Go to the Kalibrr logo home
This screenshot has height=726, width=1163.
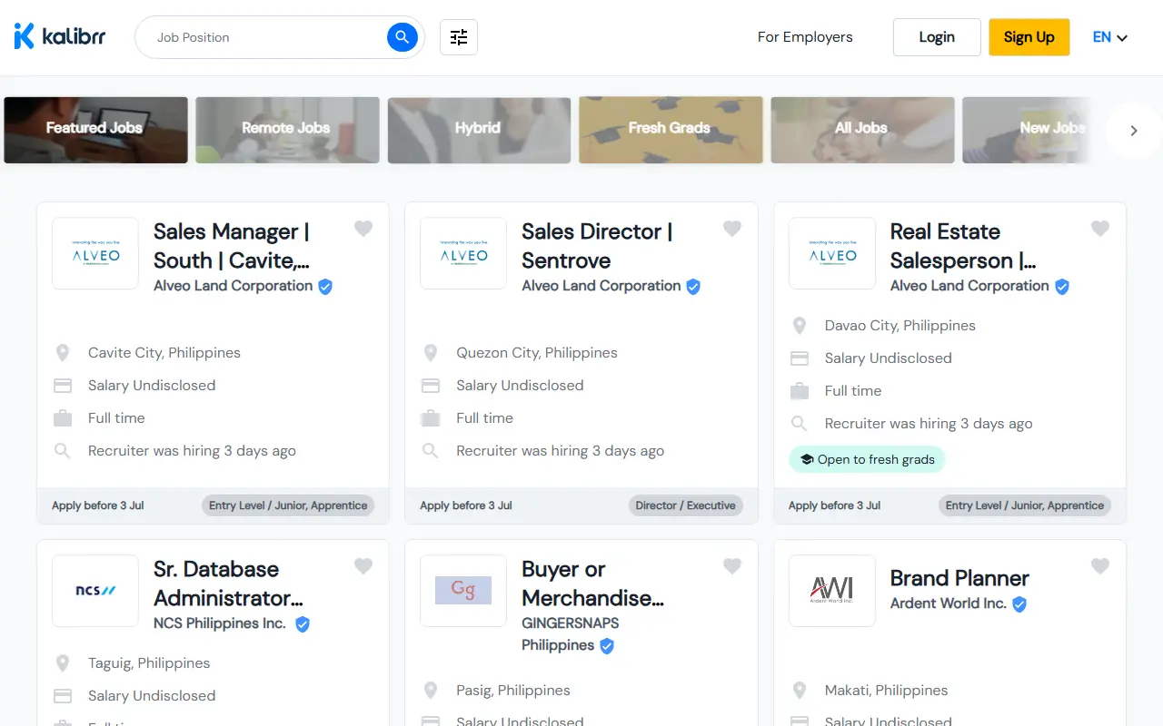click(x=60, y=36)
